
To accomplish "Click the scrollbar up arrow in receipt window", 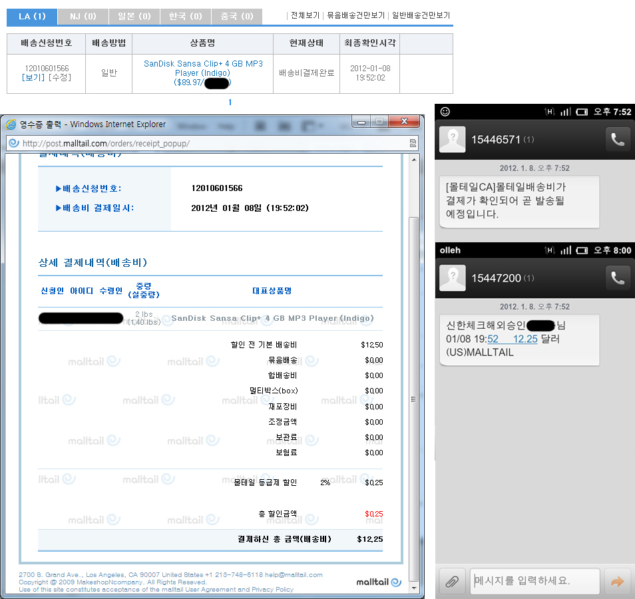I will (413, 160).
